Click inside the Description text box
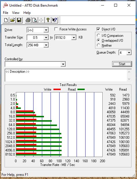137x179 pixels. click(x=66, y=75)
